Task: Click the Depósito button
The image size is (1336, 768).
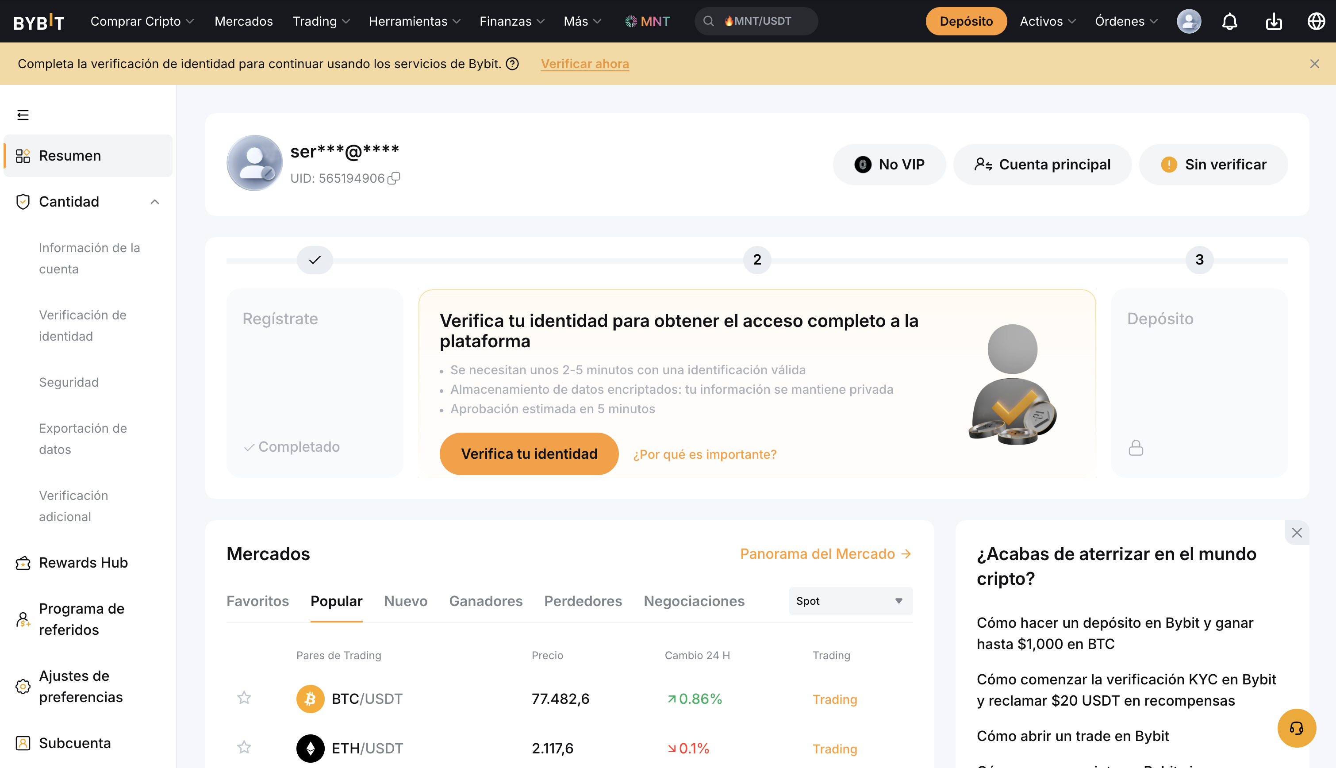Action: pos(966,21)
